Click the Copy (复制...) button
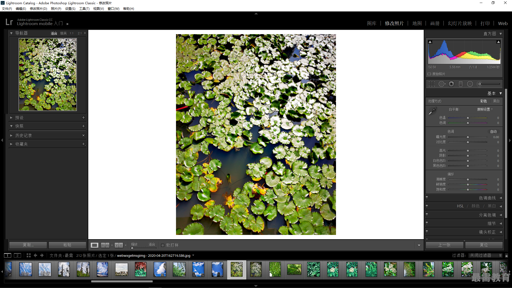Image resolution: width=512 pixels, height=288 pixels. pos(28,245)
